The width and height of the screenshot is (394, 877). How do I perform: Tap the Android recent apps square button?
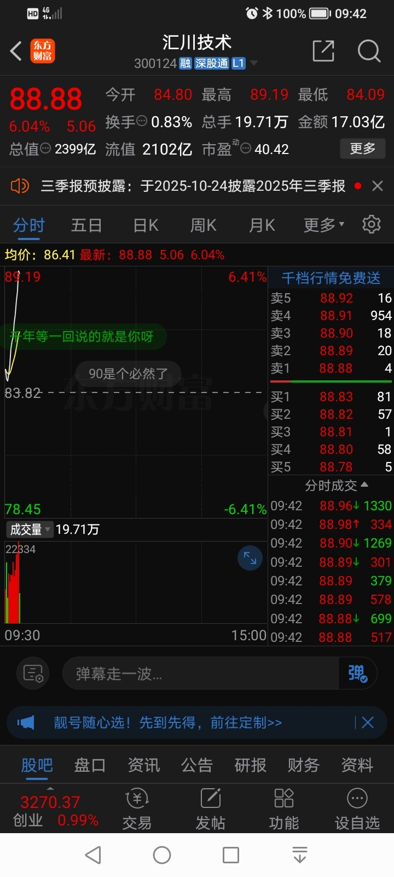[231, 855]
